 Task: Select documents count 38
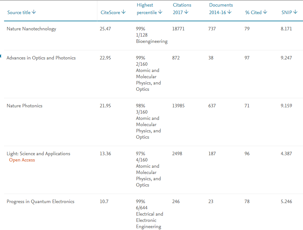(211, 58)
